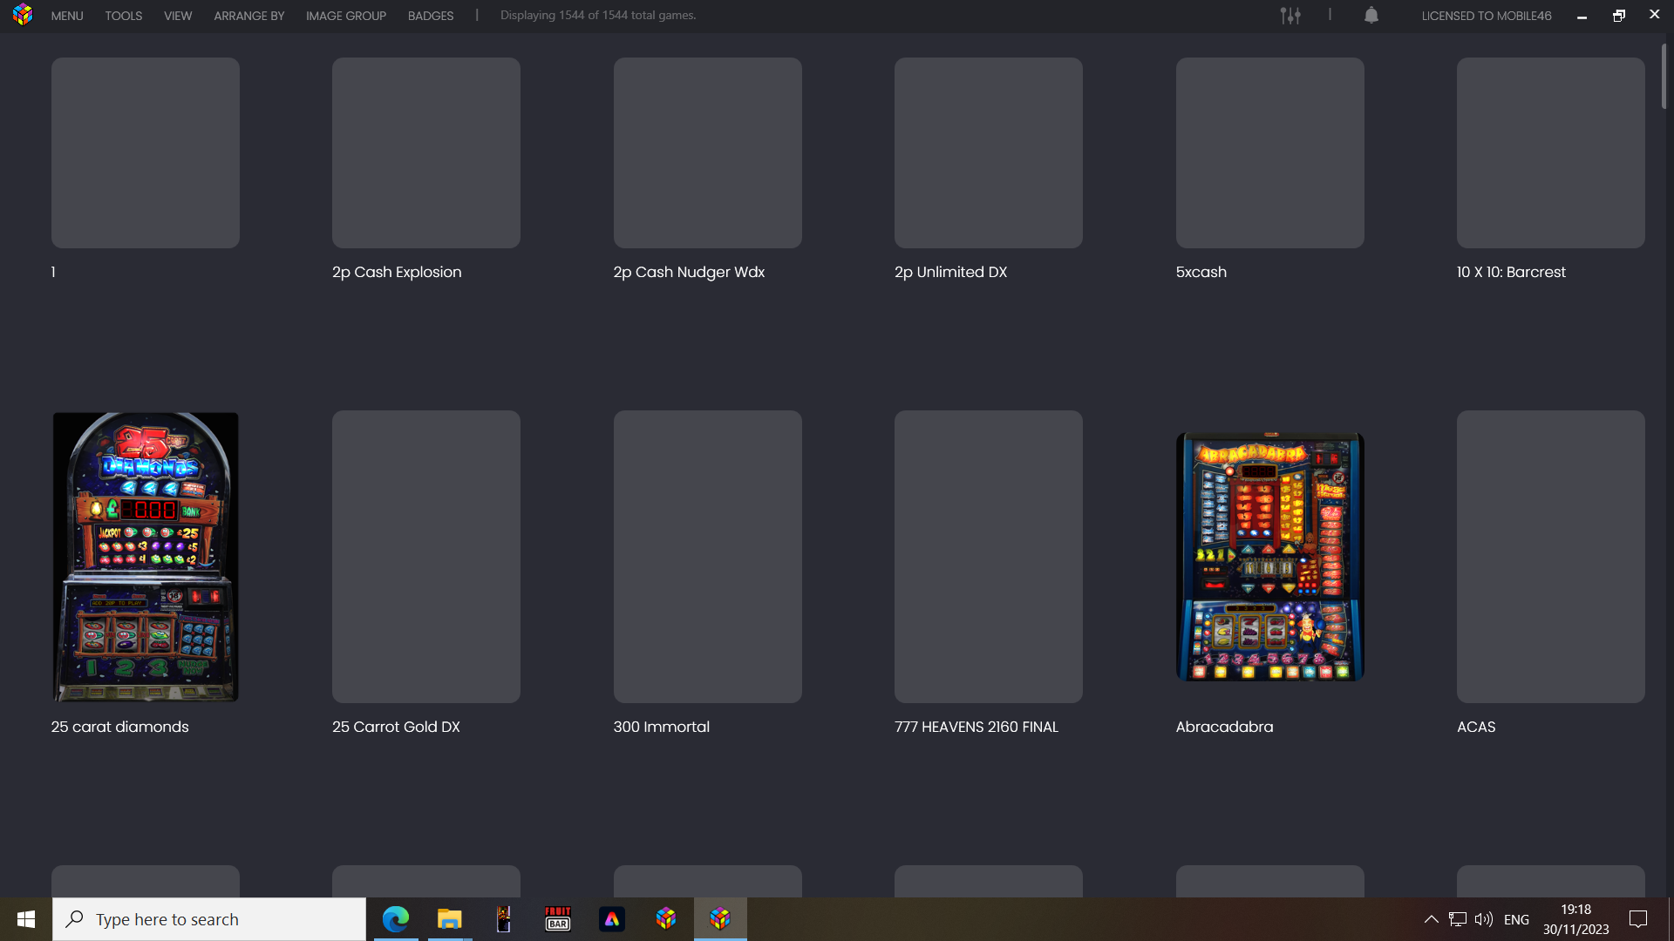This screenshot has height=941, width=1674.
Task: Click the games count status text
Action: (598, 16)
